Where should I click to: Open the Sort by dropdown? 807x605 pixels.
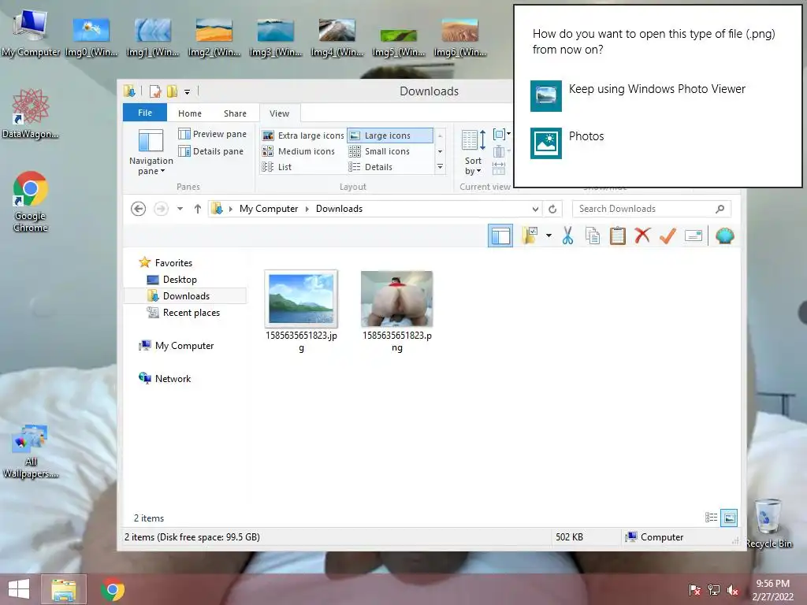[x=473, y=152]
